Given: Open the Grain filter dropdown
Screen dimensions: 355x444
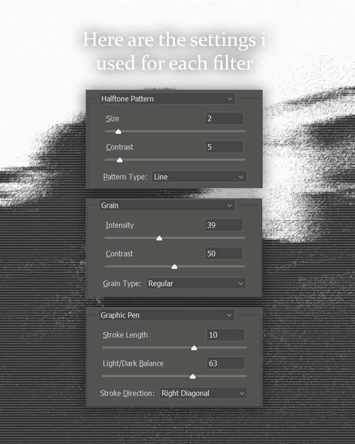Looking at the screenshot, I should click(x=167, y=205).
